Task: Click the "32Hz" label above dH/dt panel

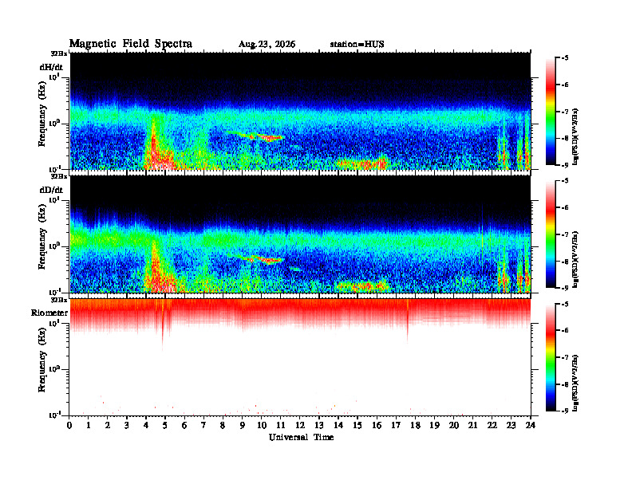Action: [x=59, y=53]
